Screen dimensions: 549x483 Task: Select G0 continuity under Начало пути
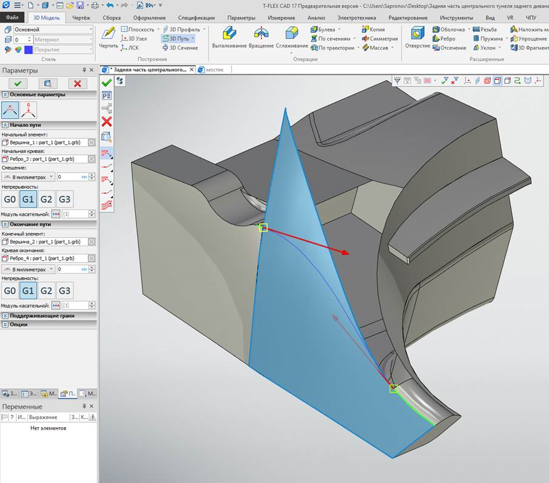[x=10, y=199]
